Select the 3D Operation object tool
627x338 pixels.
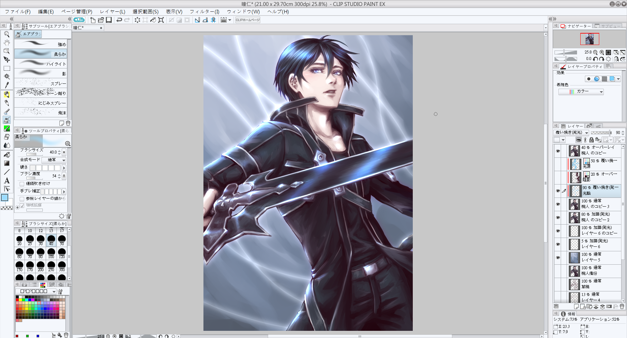point(7,51)
